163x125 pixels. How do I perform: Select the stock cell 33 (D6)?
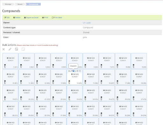pyautogui.click(x=91, y=109)
